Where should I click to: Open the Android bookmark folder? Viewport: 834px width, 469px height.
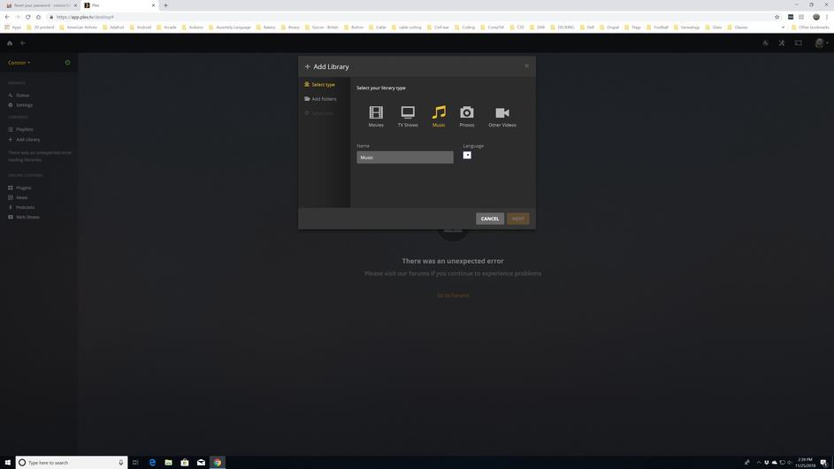point(141,27)
